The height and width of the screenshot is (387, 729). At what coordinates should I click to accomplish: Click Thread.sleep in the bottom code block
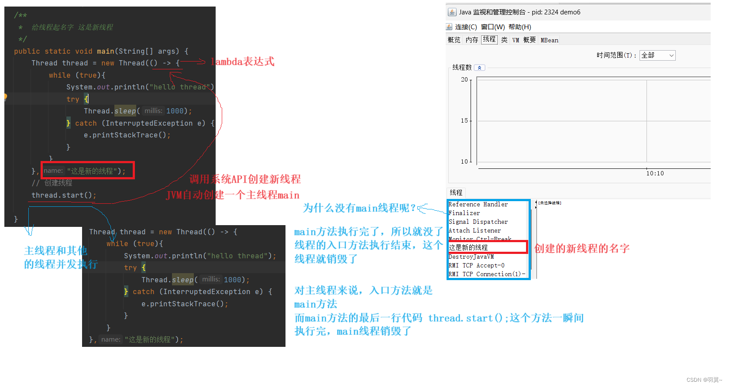tap(167, 280)
